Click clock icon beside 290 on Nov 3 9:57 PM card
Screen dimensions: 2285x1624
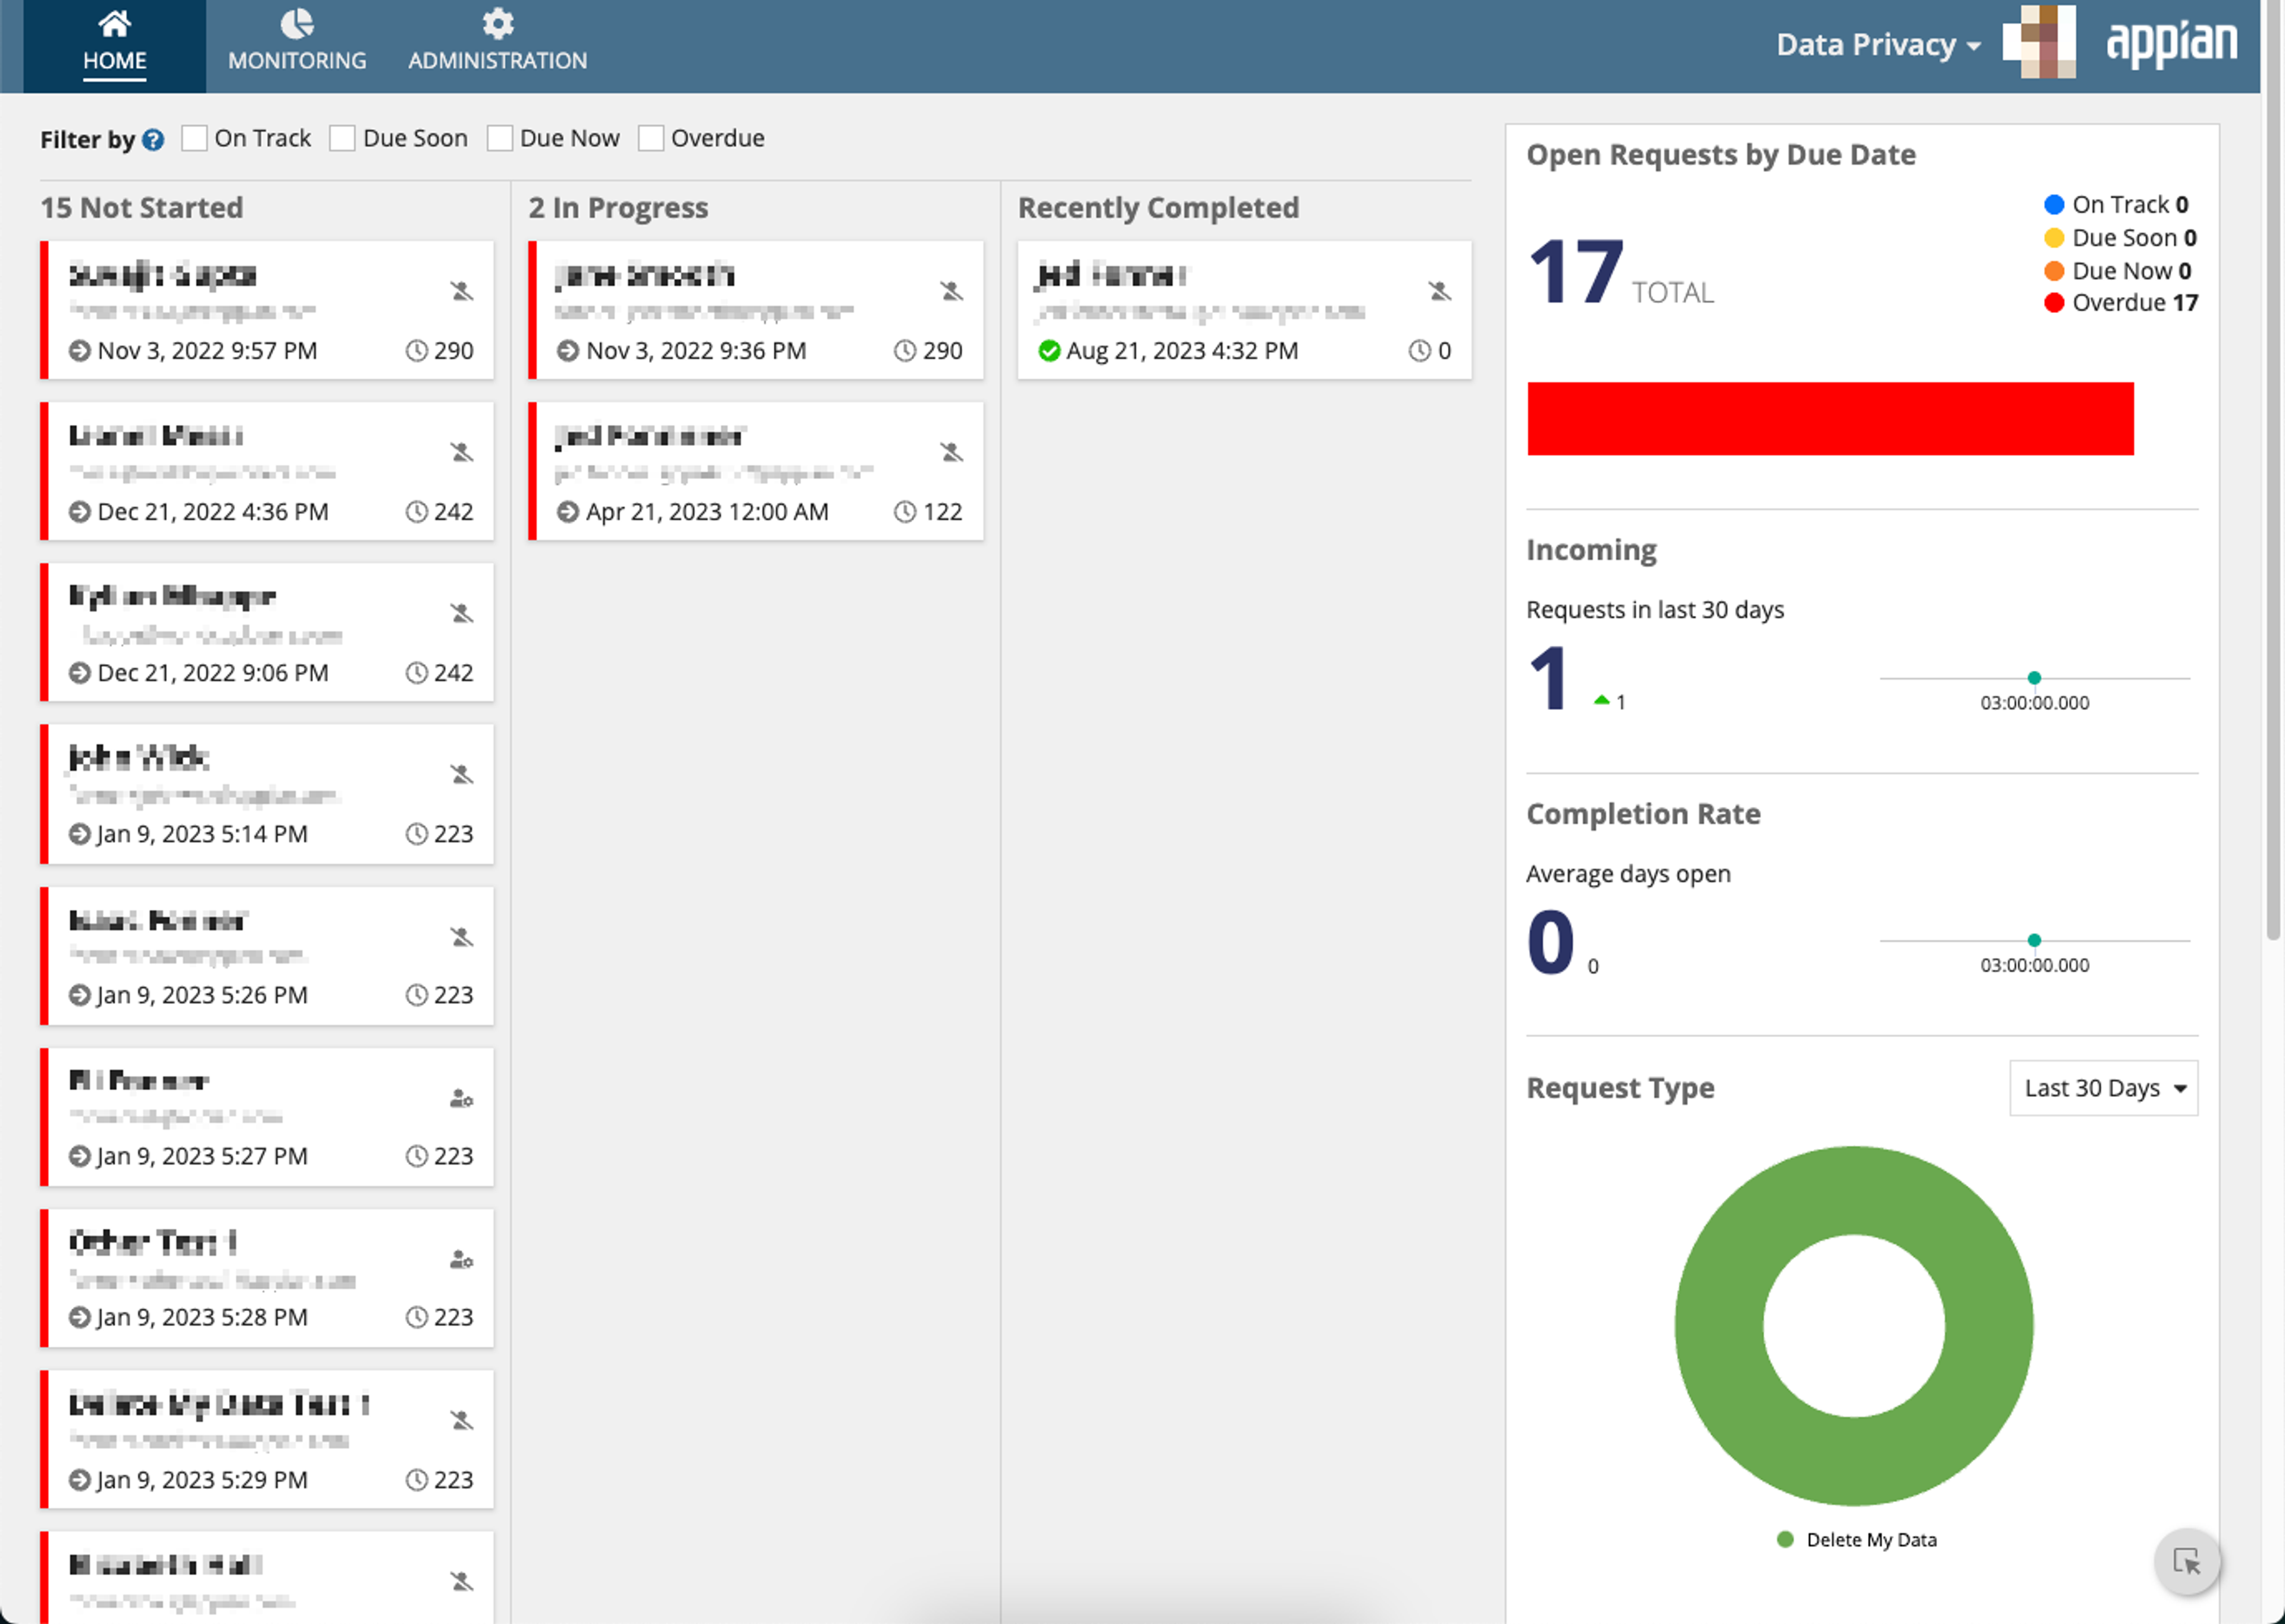pos(416,351)
